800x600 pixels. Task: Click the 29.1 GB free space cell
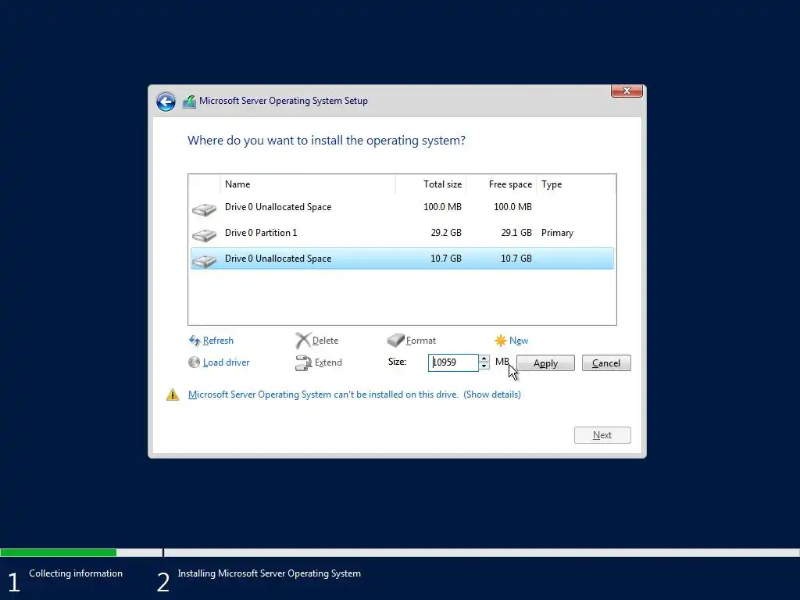(516, 233)
